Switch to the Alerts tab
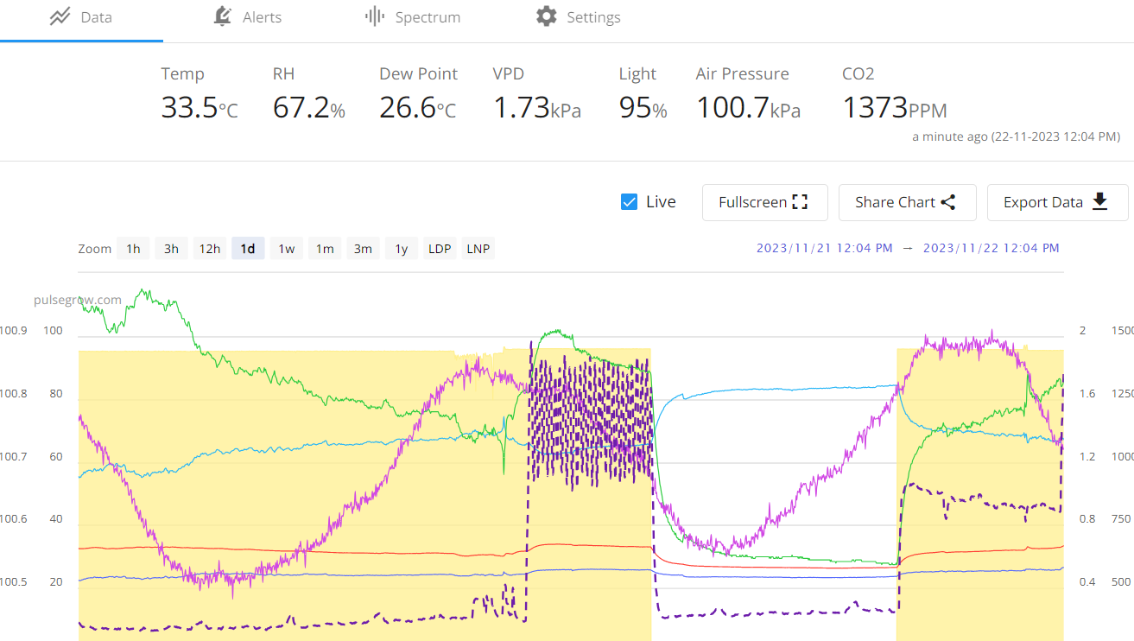Viewport: 1134px width, 641px height. coord(247,17)
